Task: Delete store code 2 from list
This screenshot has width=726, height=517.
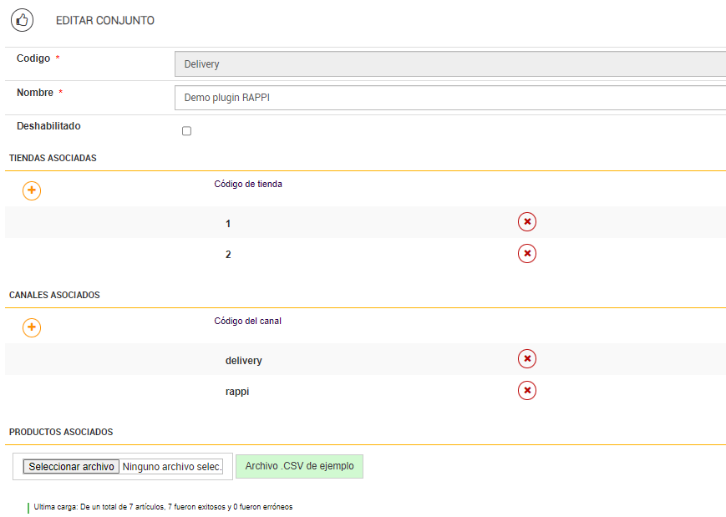Action: pos(527,253)
